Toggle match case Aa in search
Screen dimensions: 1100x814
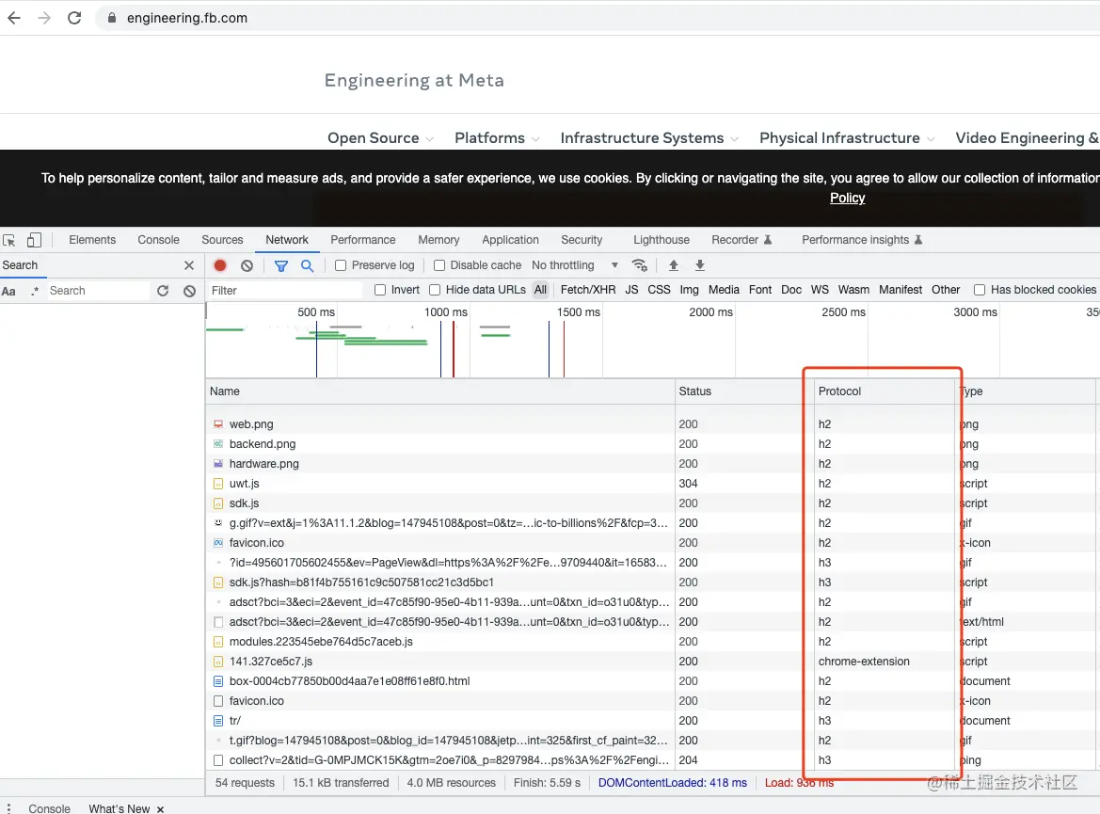pyautogui.click(x=8, y=291)
